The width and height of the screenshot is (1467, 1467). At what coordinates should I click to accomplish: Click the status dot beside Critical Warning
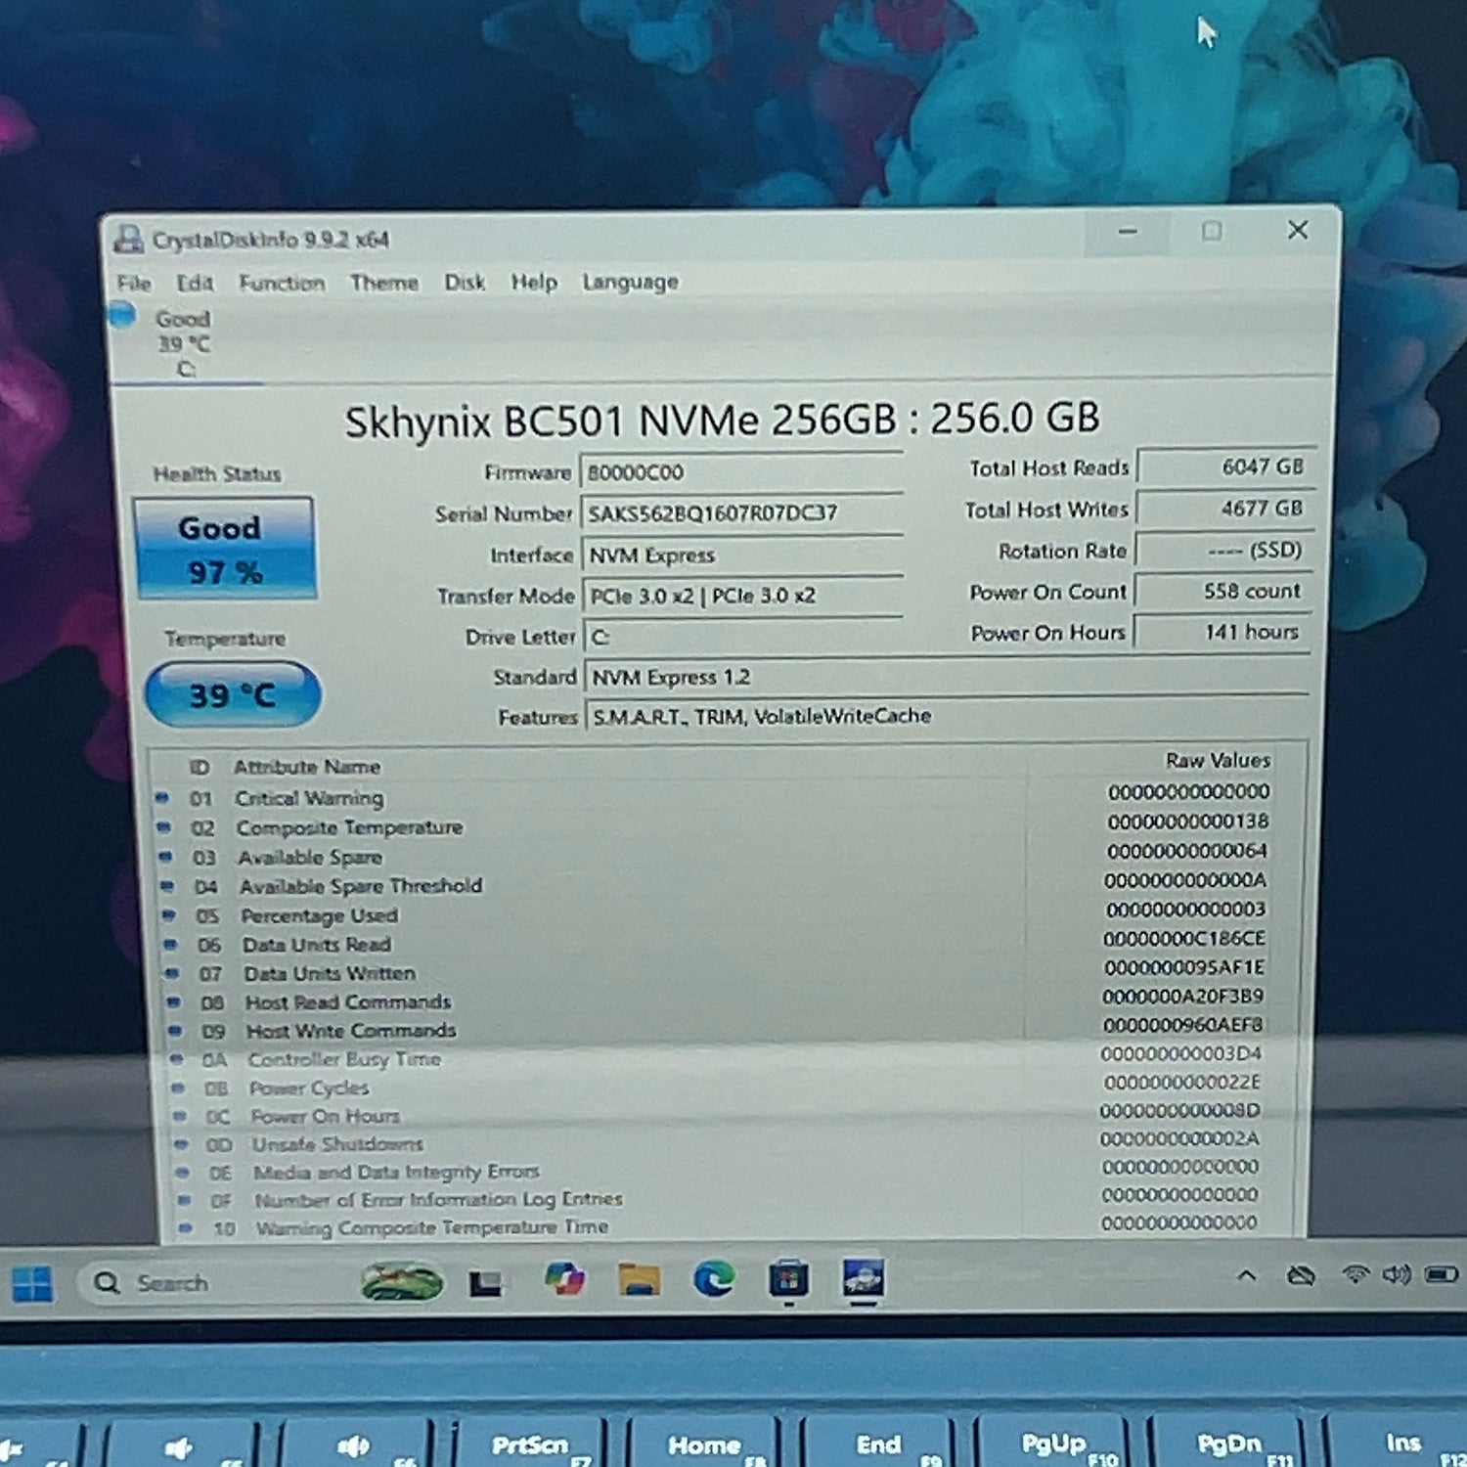click(162, 798)
